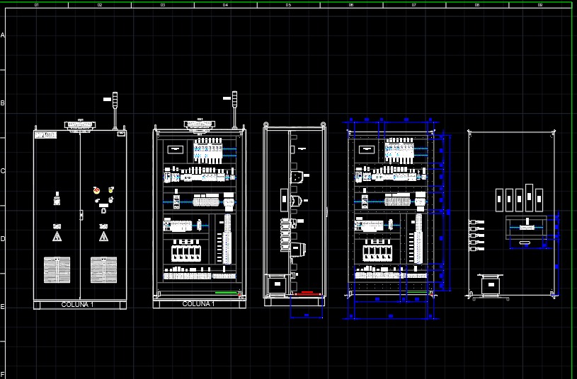The width and height of the screenshot is (577, 379).
Task: Select the COLUNA 1 label under open cabinet
Action: (199, 304)
